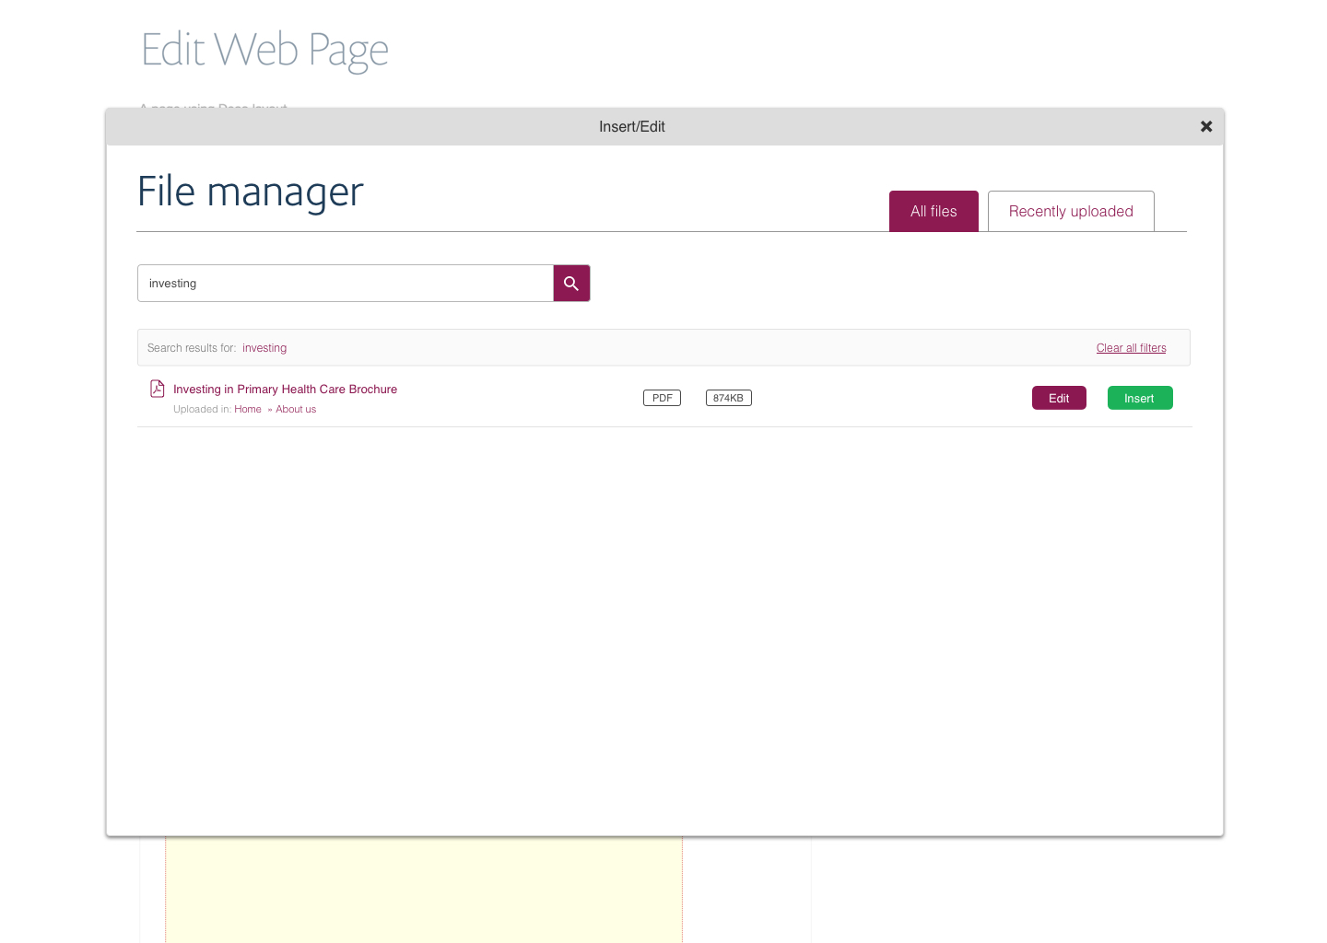Click the Insert/Edit dialog title bar
1327x943 pixels.
click(x=632, y=127)
